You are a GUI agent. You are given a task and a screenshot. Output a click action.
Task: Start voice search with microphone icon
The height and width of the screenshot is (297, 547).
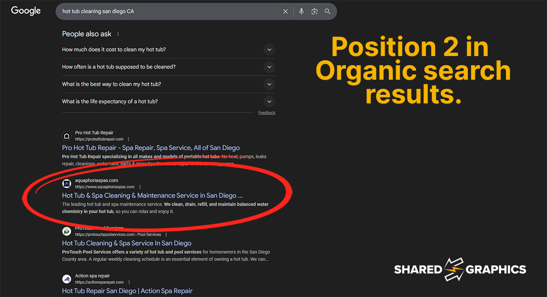[301, 11]
